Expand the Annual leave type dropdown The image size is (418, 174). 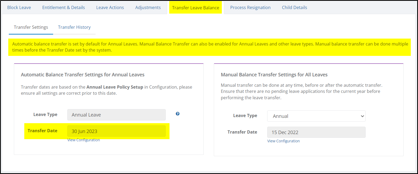[x=316, y=116]
